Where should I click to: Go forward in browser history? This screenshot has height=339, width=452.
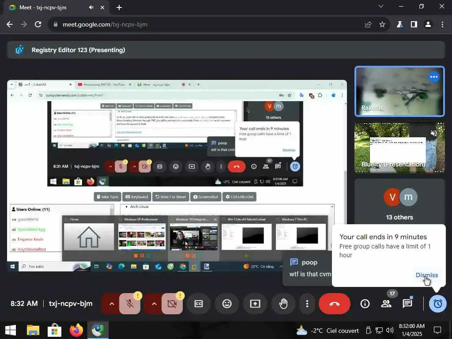tap(24, 25)
